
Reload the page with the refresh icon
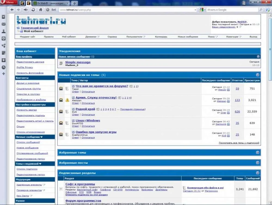[33, 10]
